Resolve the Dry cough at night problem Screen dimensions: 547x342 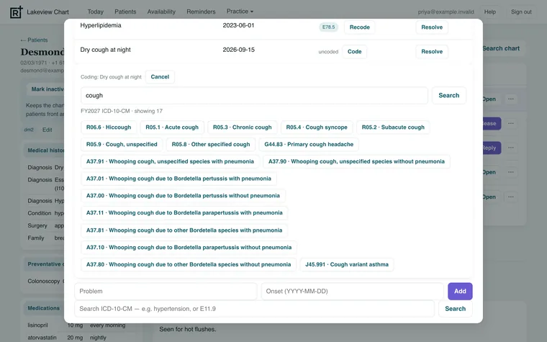click(x=432, y=52)
